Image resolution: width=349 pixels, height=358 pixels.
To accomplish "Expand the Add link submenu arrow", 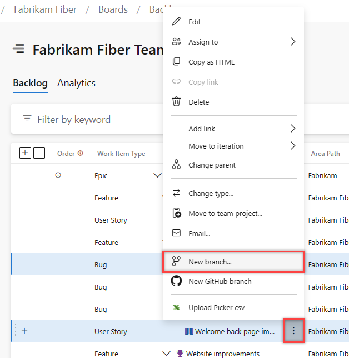I will (x=293, y=128).
